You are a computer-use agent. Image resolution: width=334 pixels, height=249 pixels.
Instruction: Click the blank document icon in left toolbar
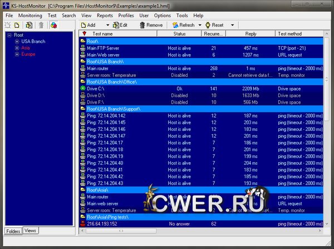pyautogui.click(x=17, y=25)
